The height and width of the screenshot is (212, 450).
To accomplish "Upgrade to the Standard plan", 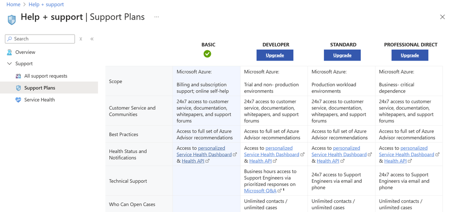I will [342, 55].
